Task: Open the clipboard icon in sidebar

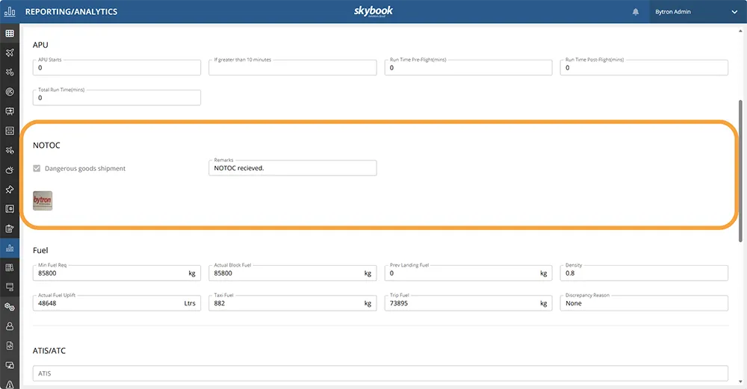Action: (10, 228)
